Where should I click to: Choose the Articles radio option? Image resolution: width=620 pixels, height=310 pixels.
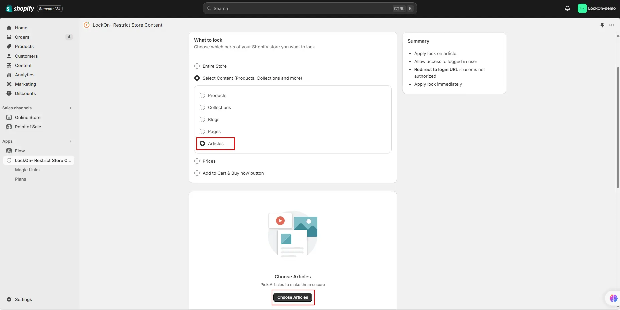(x=202, y=143)
